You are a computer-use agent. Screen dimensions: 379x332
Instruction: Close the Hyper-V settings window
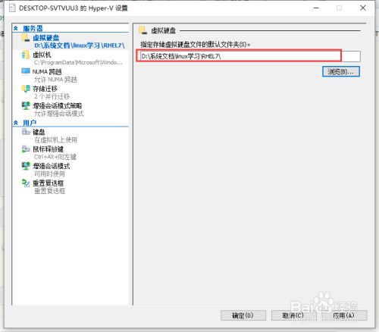coord(363,8)
